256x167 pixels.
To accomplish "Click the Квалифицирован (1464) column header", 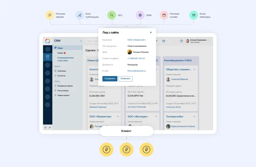I will pyautogui.click(x=178, y=60).
